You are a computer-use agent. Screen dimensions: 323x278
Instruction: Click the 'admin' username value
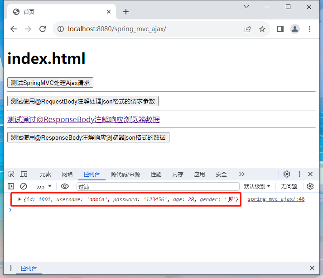coord(96,199)
